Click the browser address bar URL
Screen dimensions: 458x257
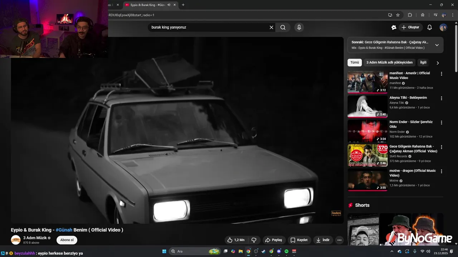(131, 15)
